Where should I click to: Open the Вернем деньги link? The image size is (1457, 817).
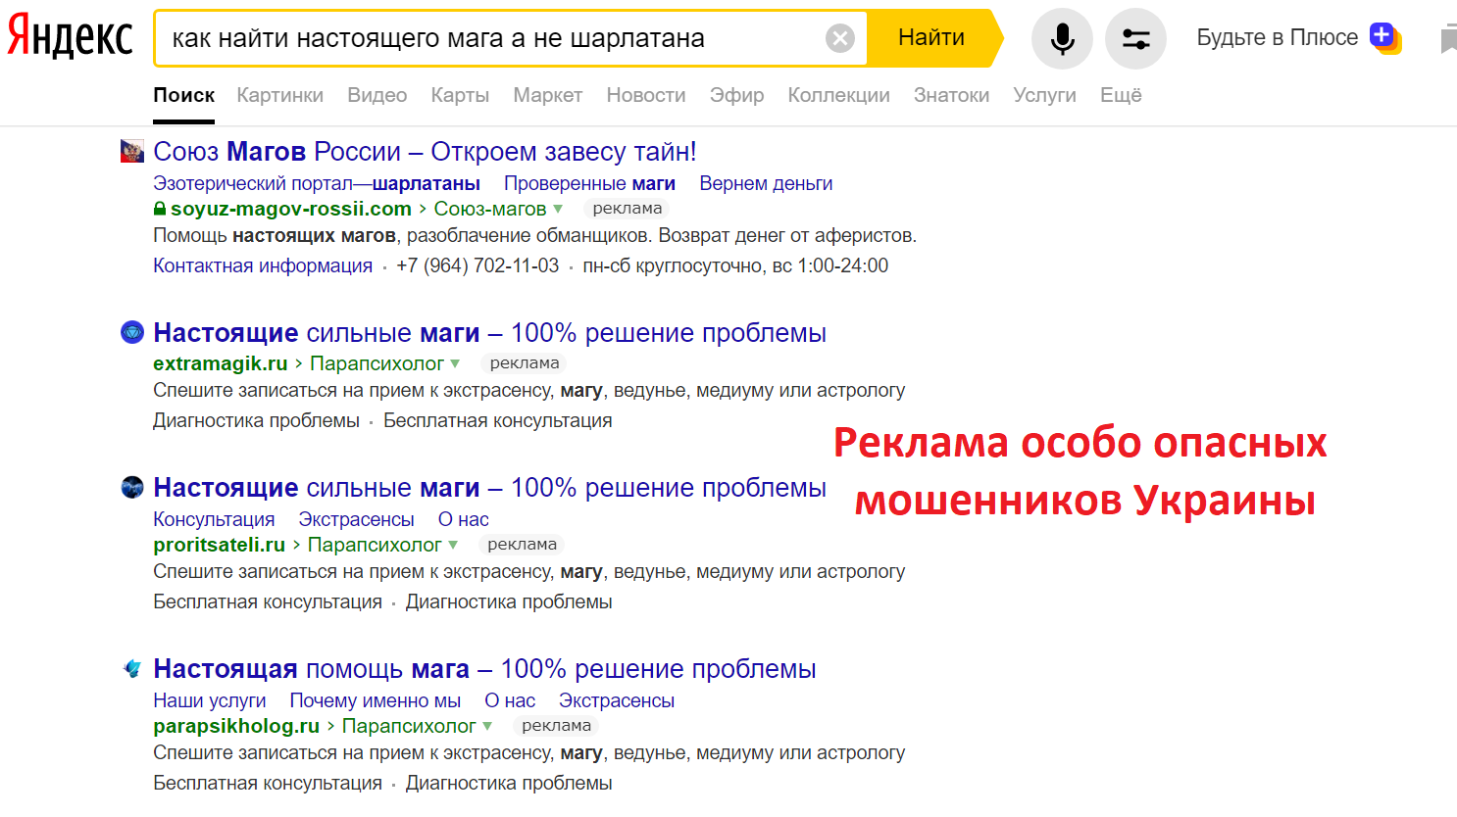click(766, 183)
